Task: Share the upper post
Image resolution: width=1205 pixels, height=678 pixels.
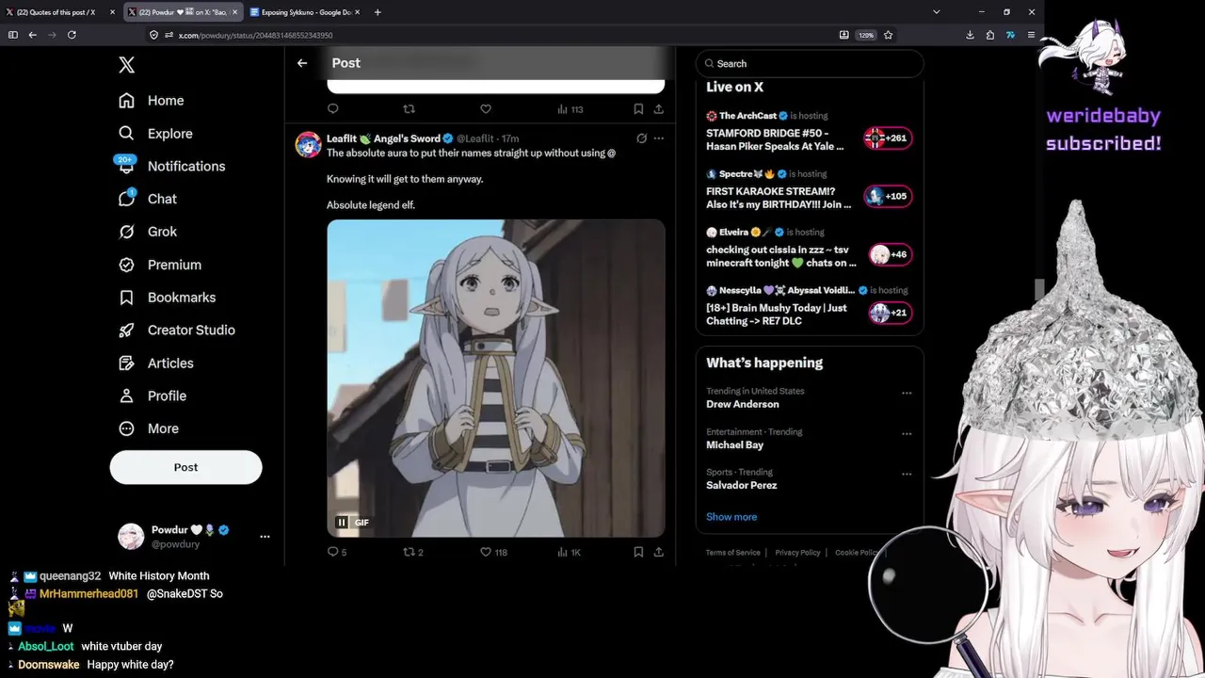Action: 659,109
